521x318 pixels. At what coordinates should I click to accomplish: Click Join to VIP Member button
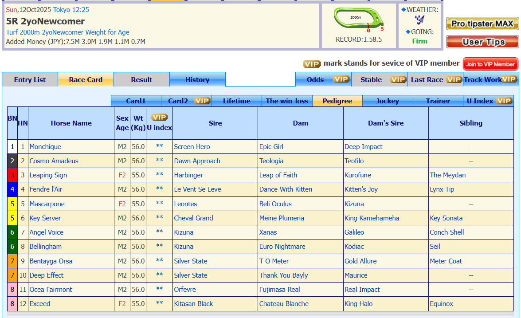click(490, 64)
